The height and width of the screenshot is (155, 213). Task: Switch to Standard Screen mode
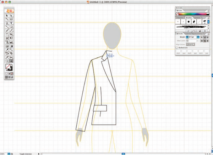tap(6, 77)
